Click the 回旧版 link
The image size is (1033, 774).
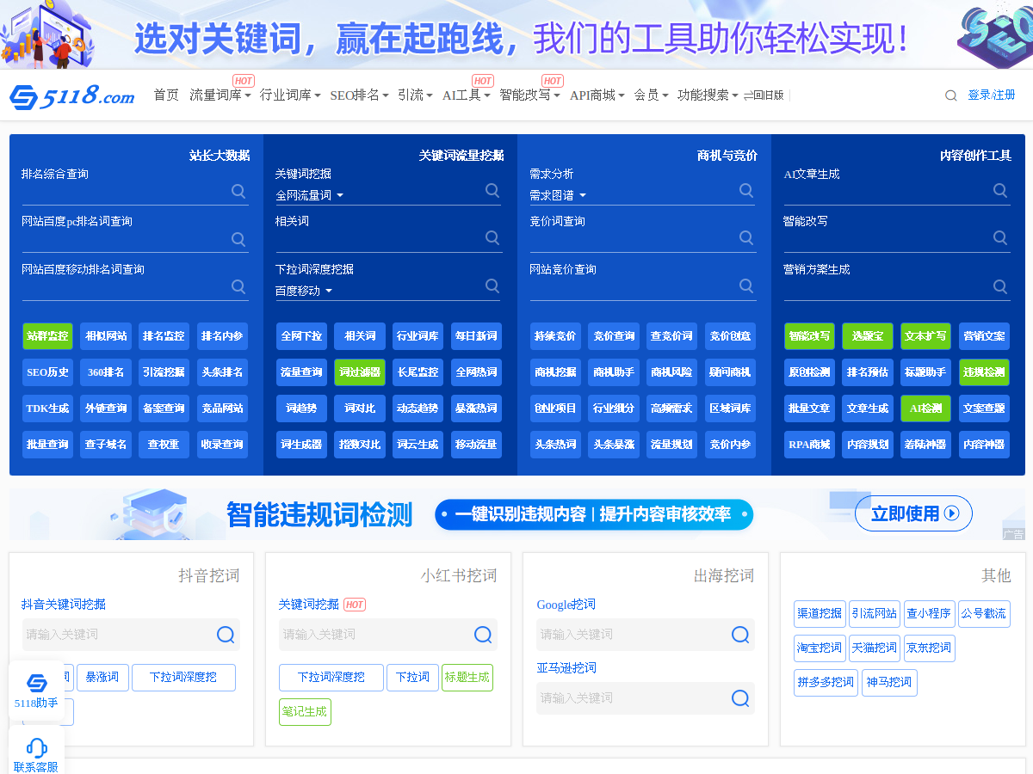pyautogui.click(x=764, y=95)
